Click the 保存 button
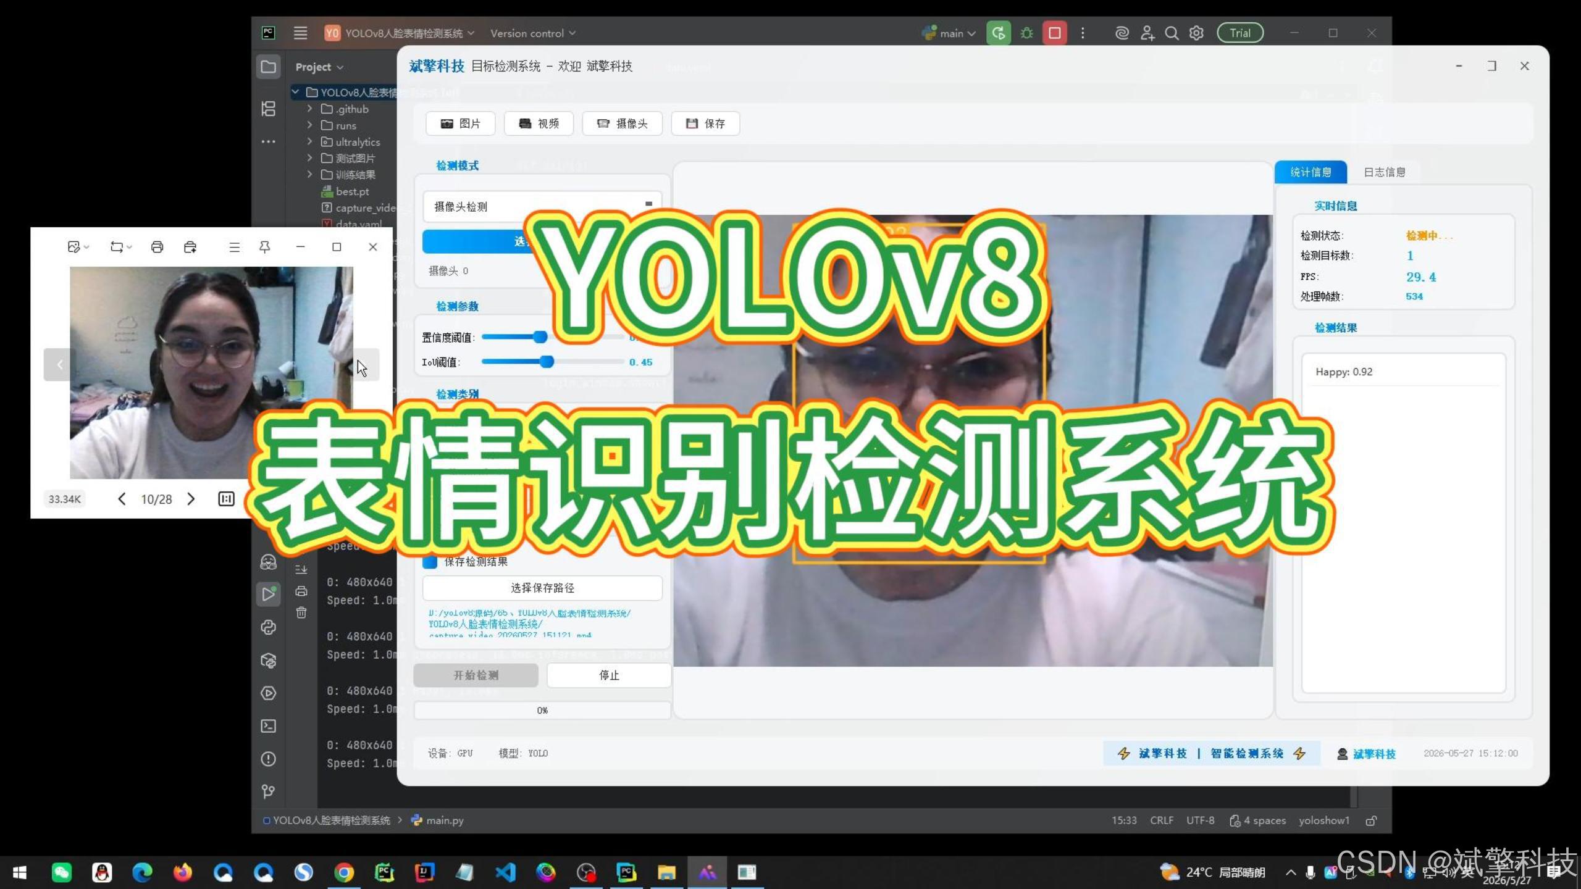1581x889 pixels. 705,123
